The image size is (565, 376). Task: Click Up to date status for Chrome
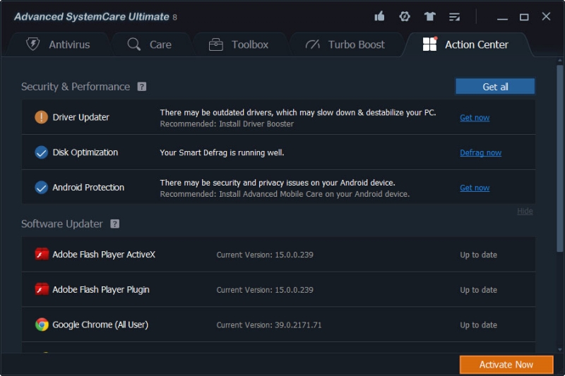click(478, 325)
